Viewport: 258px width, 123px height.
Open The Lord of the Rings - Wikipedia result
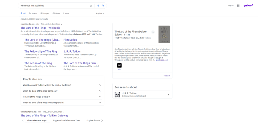(40, 28)
